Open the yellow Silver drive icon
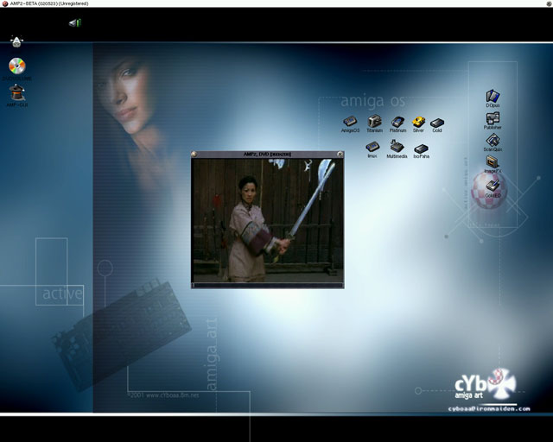This screenshot has width=553, height=442. (418, 122)
